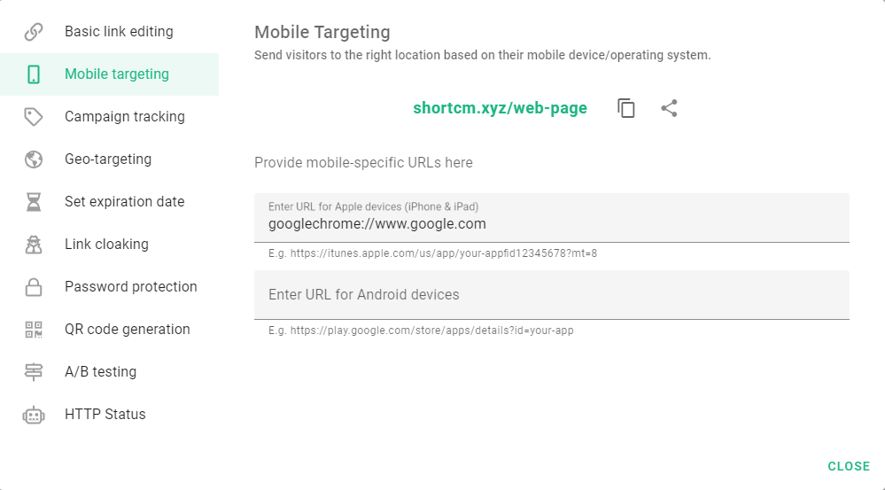
Task: Click the tag icon for Campaign tracking
Action: tap(34, 117)
